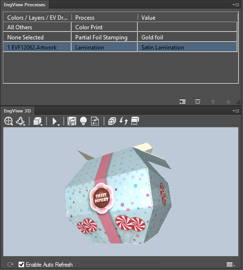243x270 pixels.
Task: Uncheck Enable Auto Refresh checkbox
Action: (21, 264)
